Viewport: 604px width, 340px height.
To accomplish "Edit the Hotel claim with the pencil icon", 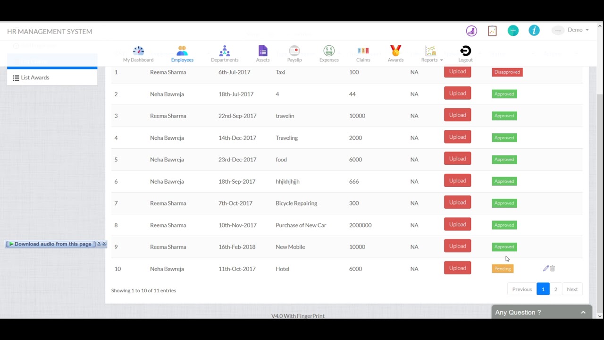I will coord(546,268).
